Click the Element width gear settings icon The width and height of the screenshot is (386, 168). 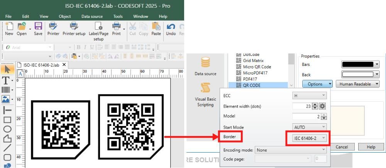pyautogui.click(x=323, y=106)
